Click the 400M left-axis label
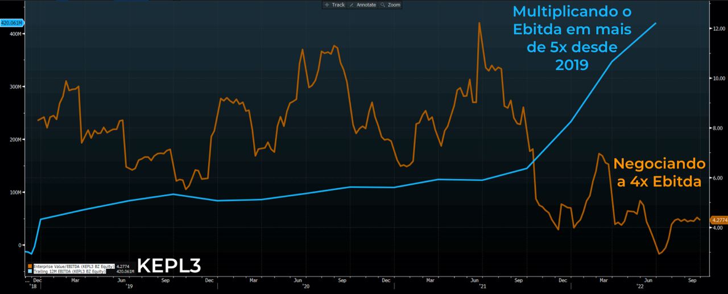Screen dimensions: 728x294 (16, 34)
